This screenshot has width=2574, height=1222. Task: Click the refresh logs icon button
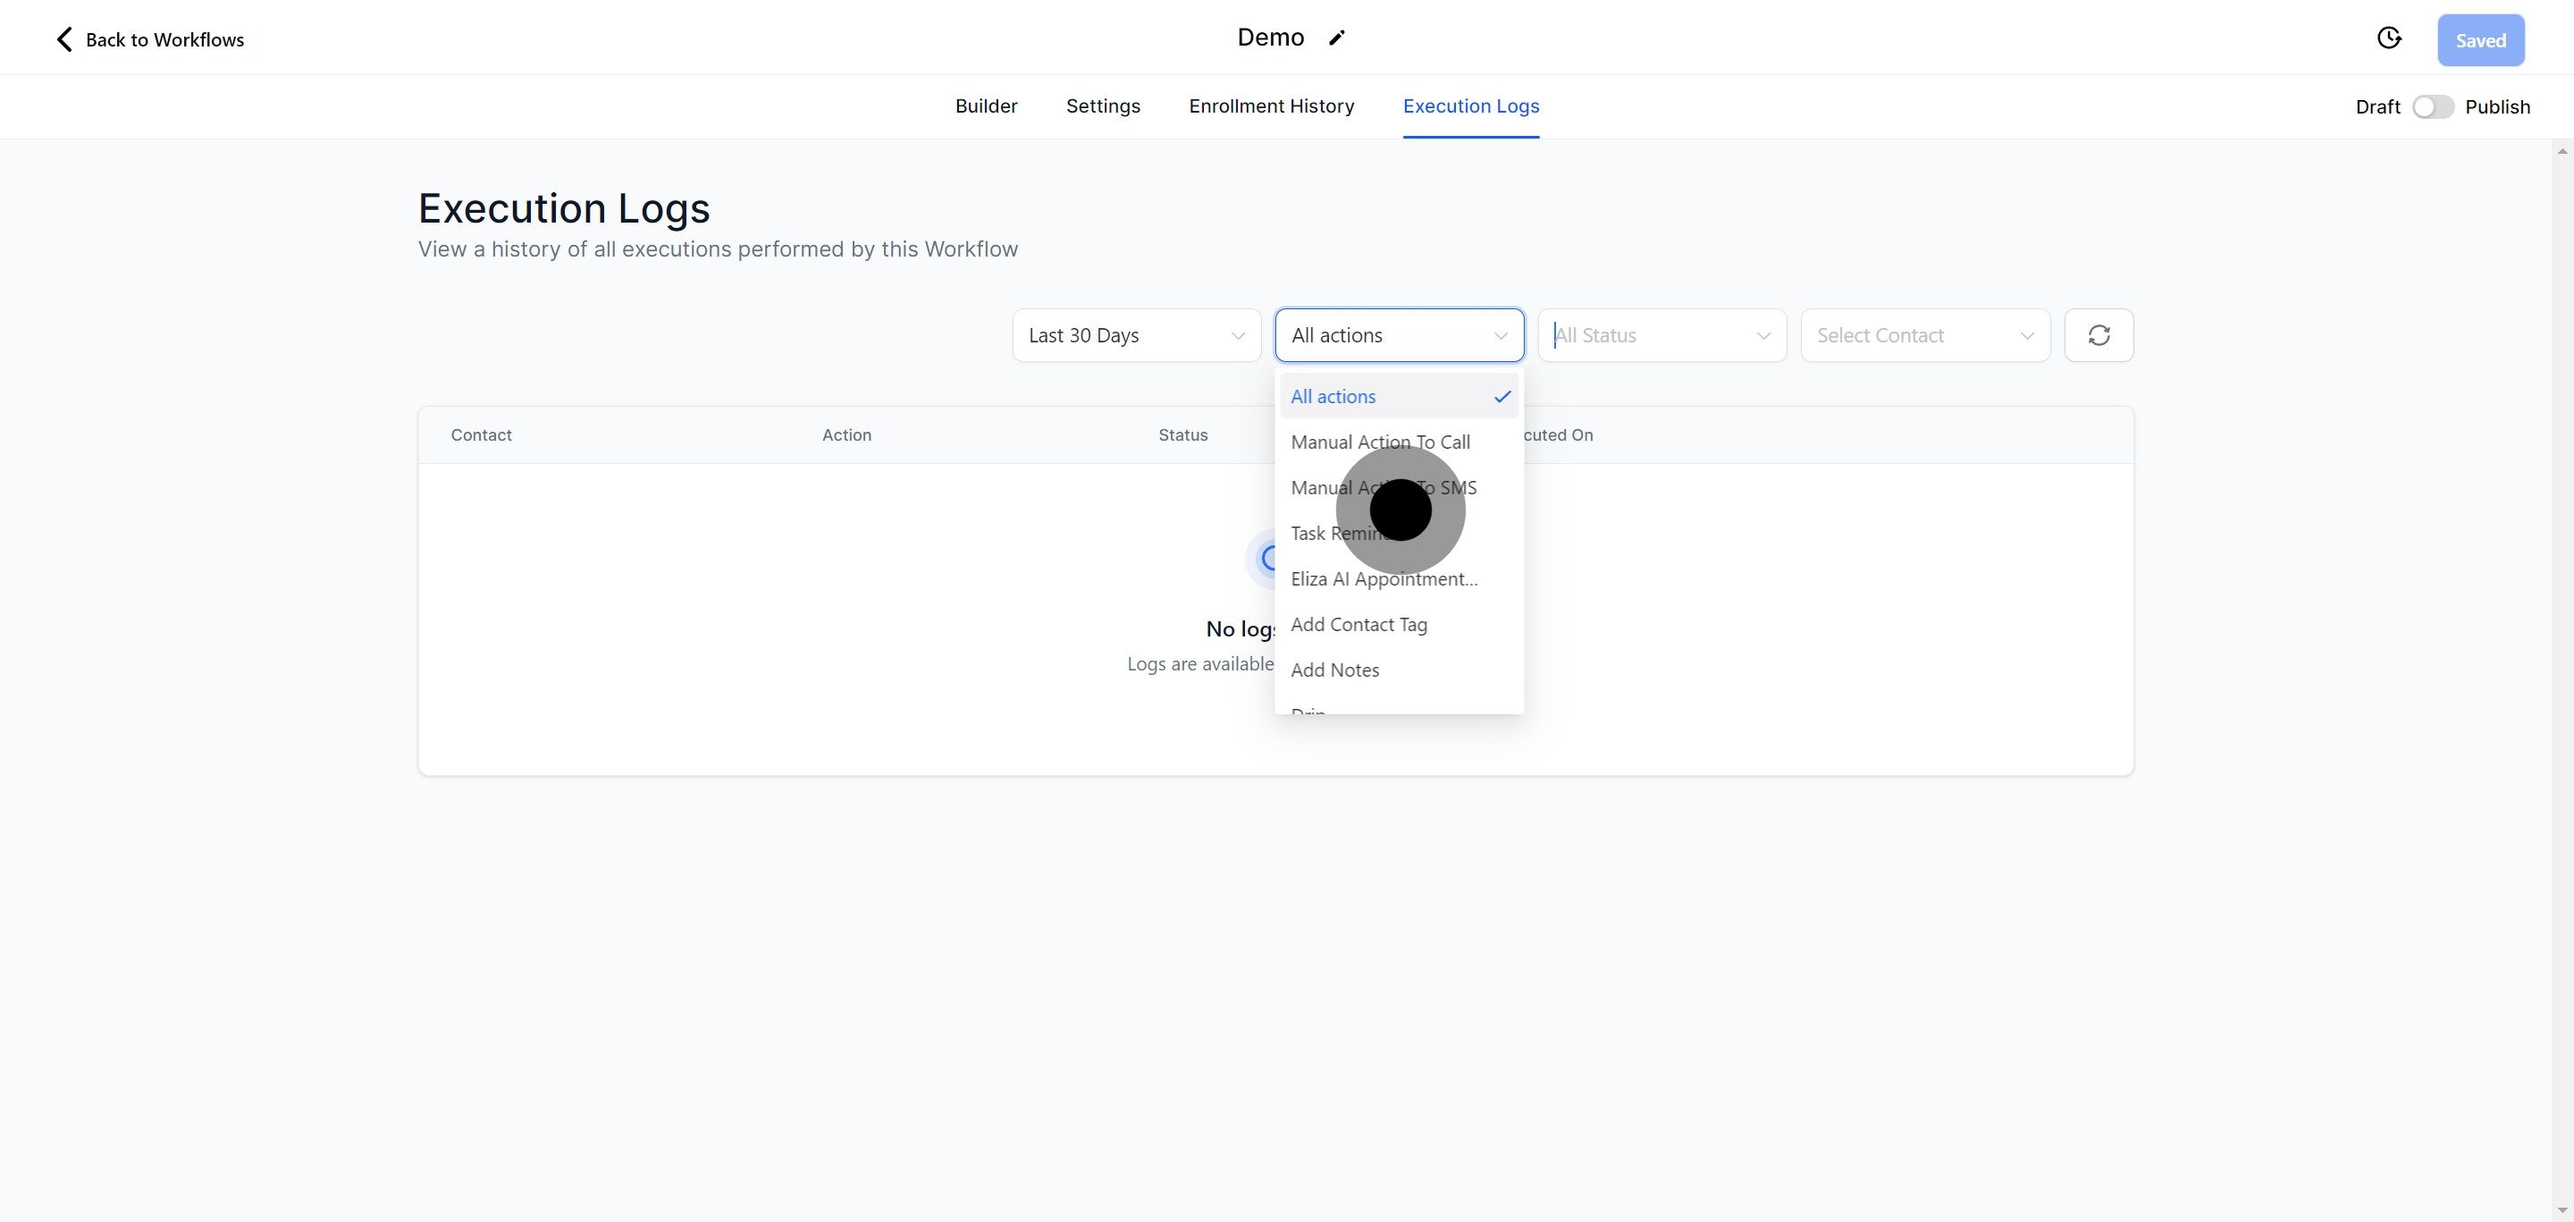point(2099,336)
